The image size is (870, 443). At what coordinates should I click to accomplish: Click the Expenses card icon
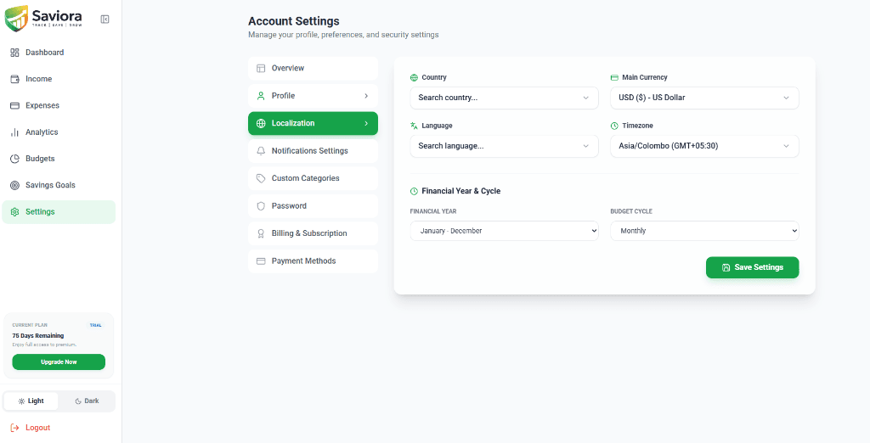point(15,105)
